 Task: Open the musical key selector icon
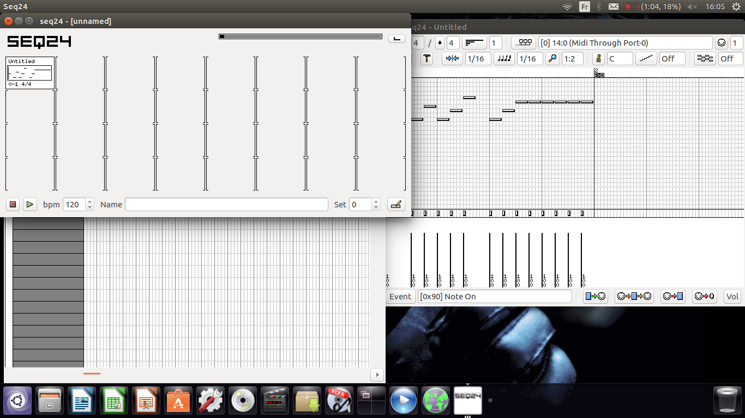598,59
